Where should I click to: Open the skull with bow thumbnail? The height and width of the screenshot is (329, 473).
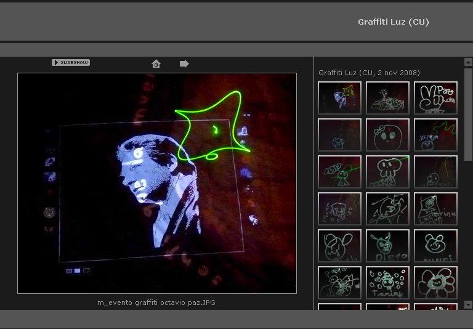pyautogui.click(x=387, y=135)
